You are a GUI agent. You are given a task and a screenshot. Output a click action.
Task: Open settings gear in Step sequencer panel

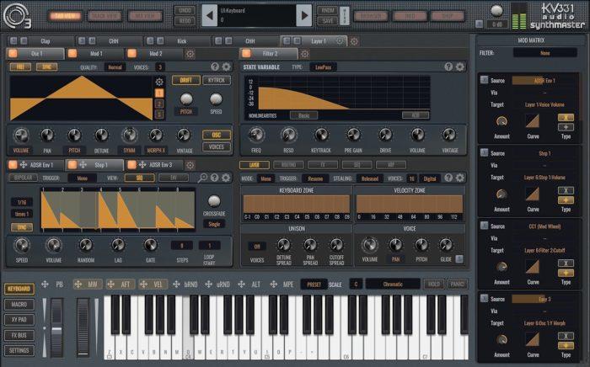[x=226, y=178]
